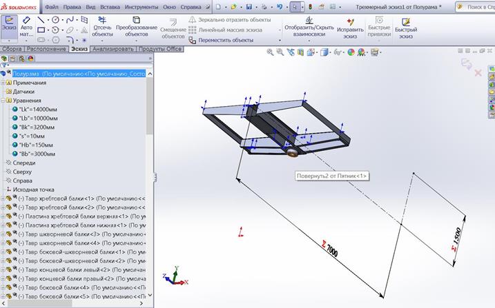Expand Тавр хребтовой балки<1> component

(3, 198)
